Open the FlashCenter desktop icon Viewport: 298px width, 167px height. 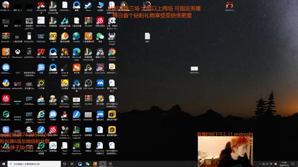6,84
